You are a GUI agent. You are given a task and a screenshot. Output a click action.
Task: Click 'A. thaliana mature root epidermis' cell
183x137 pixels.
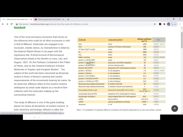click(120, 86)
